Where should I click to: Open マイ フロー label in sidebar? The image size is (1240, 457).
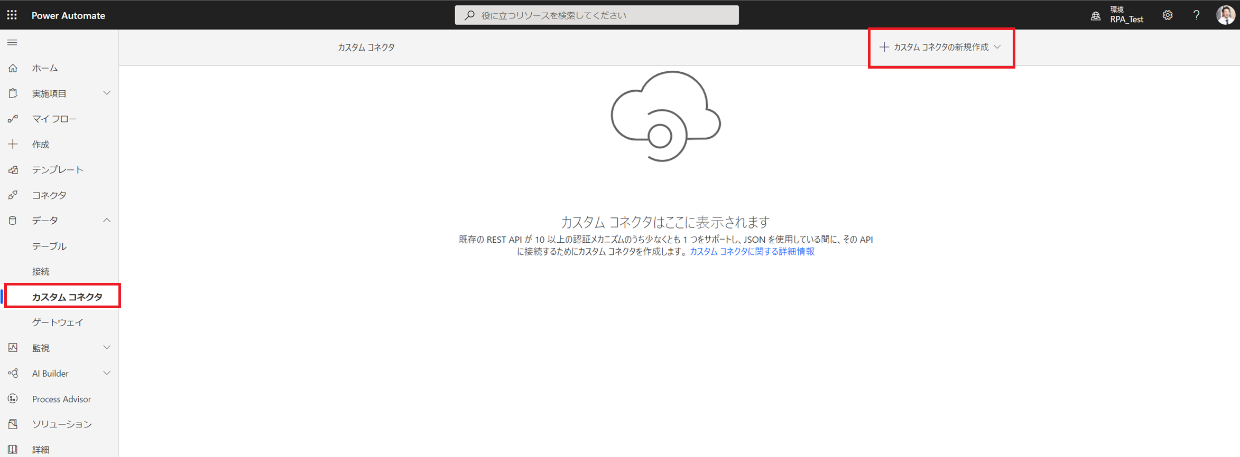pos(54,119)
